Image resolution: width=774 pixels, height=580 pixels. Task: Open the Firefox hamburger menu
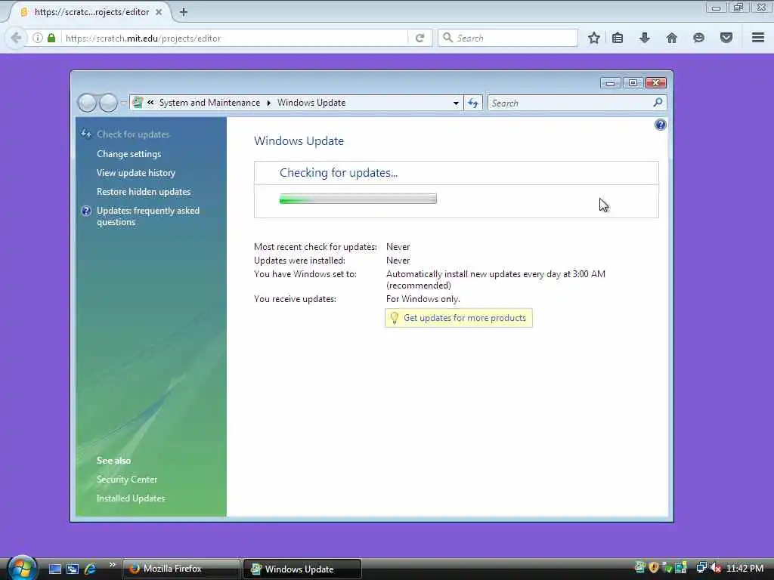click(758, 38)
